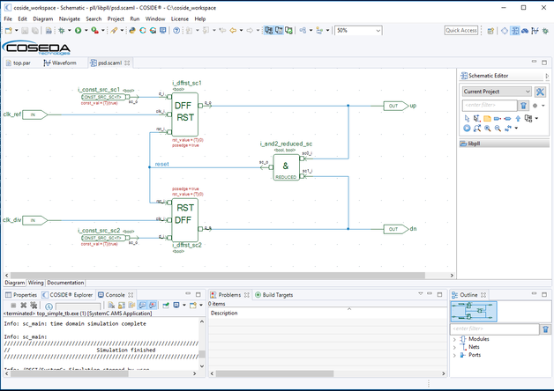The height and width of the screenshot is (391, 554).
Task: Switch to the Documentation bottom tab
Action: coord(65,283)
